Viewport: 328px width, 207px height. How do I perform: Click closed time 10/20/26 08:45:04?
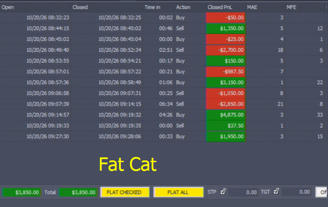[x=120, y=39]
